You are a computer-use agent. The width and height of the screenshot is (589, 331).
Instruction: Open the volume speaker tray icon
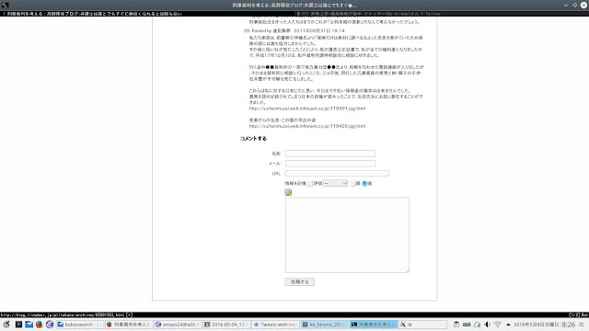(x=487, y=325)
